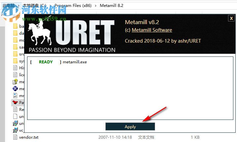
Task: Expand chevron after Program Files (x86) breadcrumb
Action: (x=96, y=6)
